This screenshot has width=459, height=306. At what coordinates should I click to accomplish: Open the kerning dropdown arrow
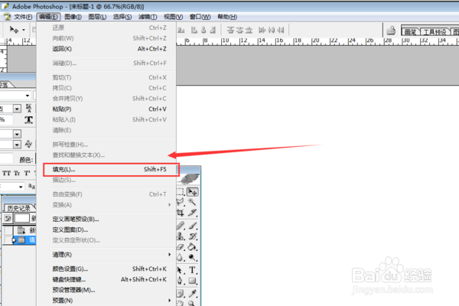[x=17, y=134]
